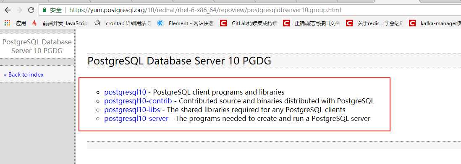Click the red C icon beside GitLab bookmark
Image resolution: width=461 pixels, height=164 pixels.
(x=223, y=23)
